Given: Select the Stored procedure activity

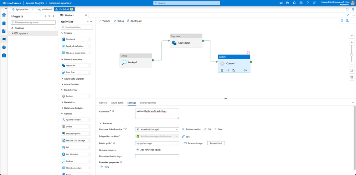Looking at the screenshot, I should point(76,168).
